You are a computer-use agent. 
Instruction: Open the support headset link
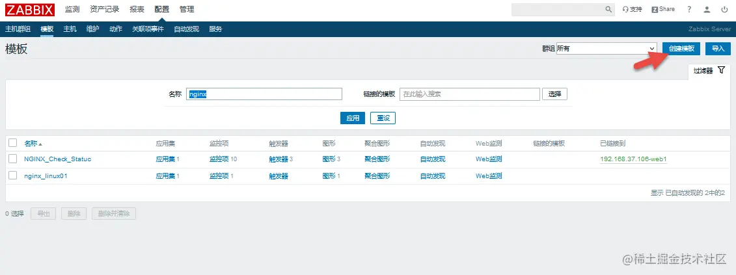632,9
